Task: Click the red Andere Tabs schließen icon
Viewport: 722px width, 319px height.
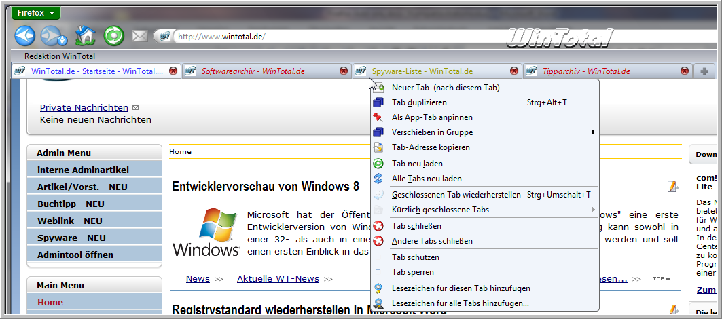Action: [x=378, y=241]
